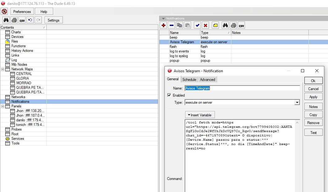Click the Redo arrow icon

click(38, 20)
